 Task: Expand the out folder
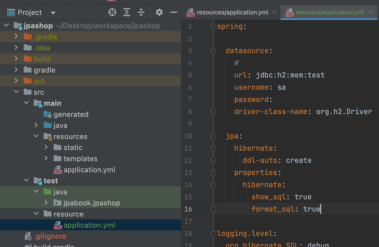point(16,81)
